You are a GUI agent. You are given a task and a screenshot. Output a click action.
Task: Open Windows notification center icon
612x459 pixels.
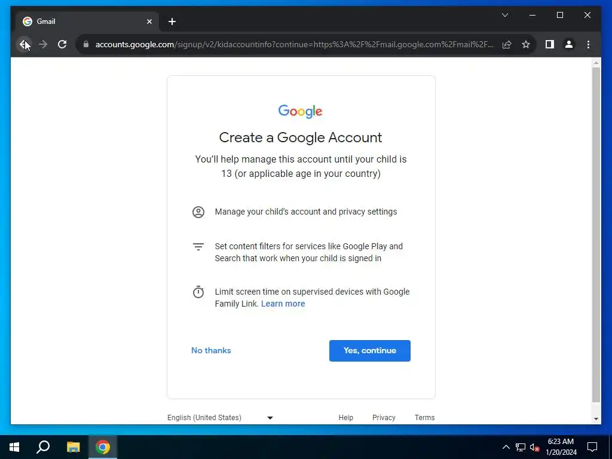click(592, 447)
